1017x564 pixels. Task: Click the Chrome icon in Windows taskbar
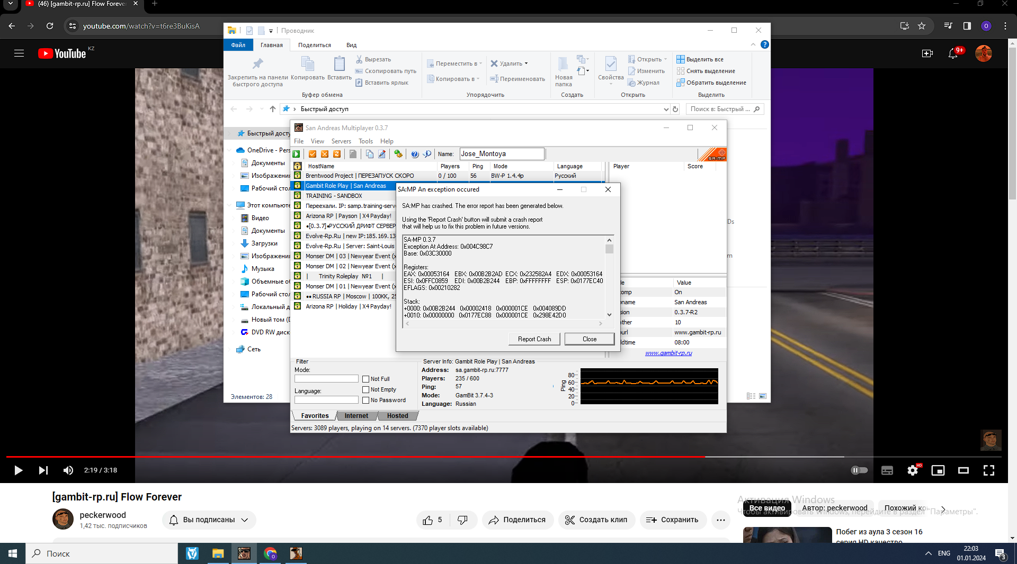click(x=270, y=553)
